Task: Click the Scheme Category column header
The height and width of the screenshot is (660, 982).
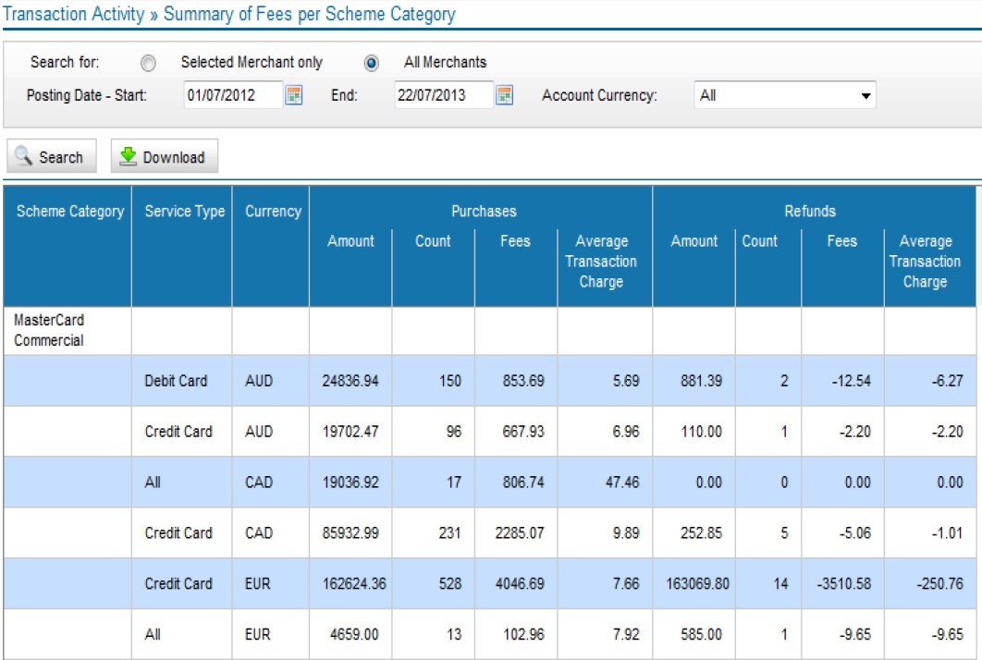Action: (70, 212)
